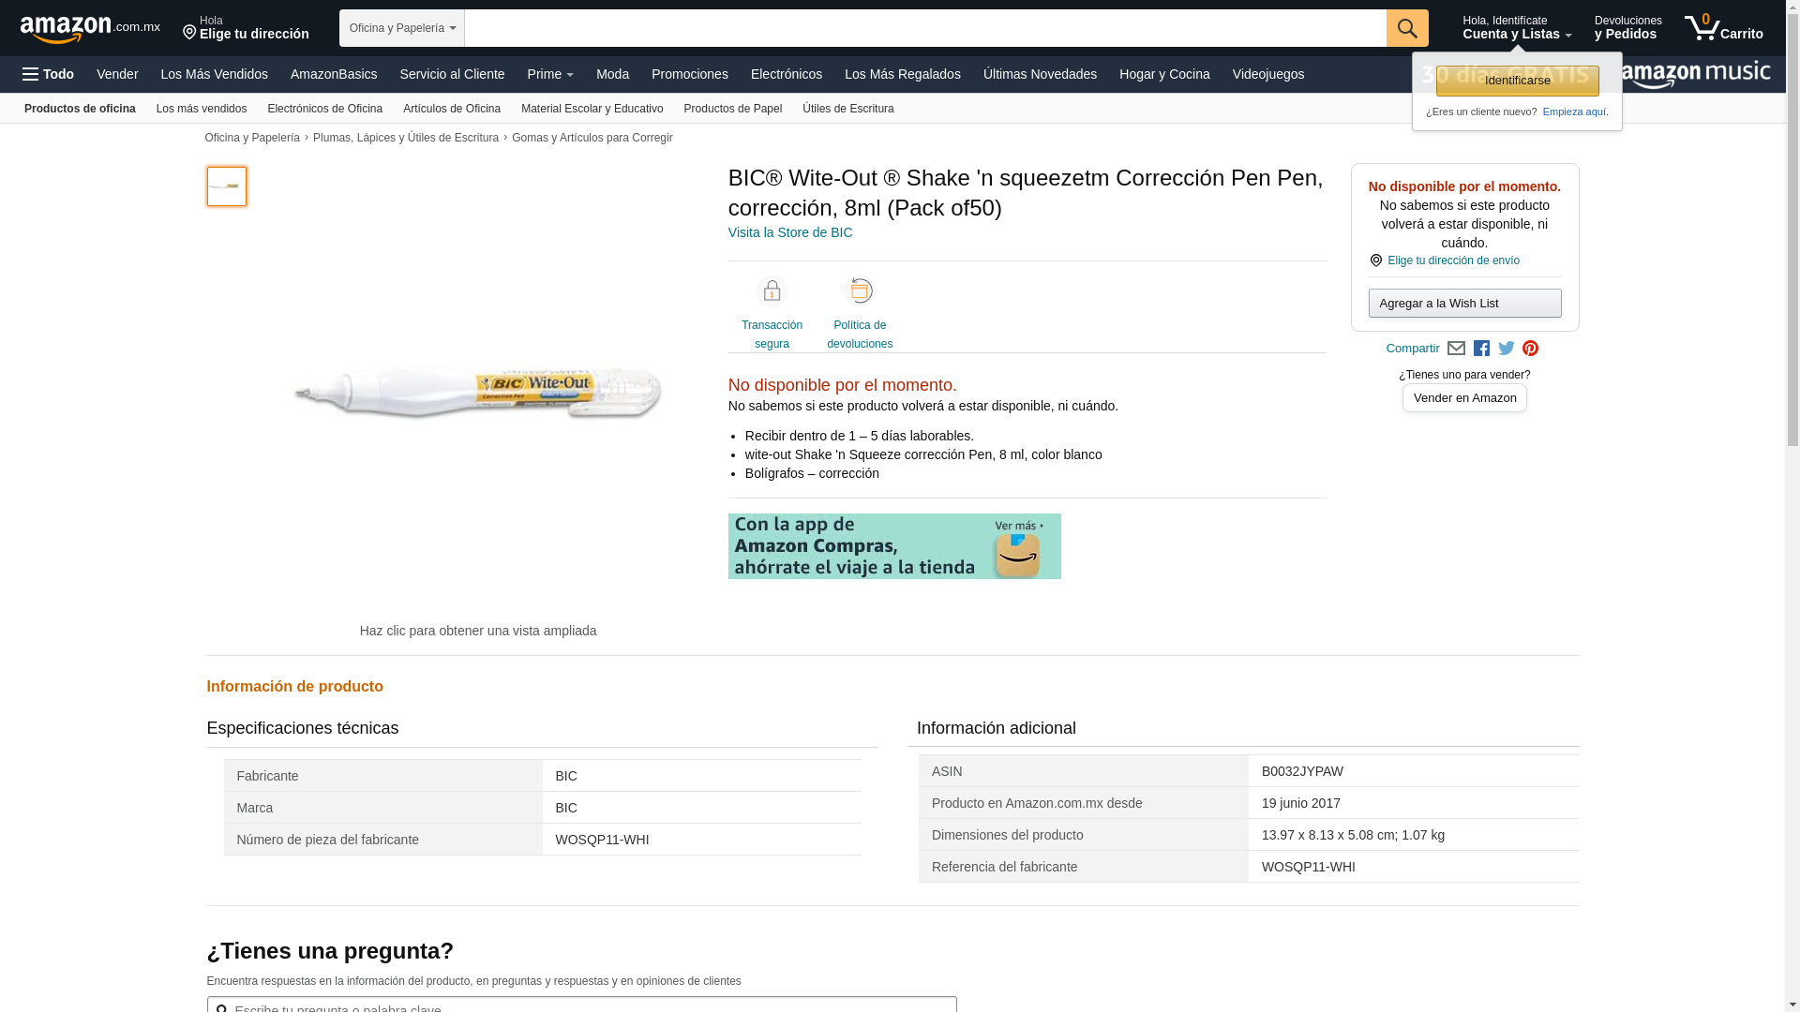Select Productos de Papel subnav tab
The height and width of the screenshot is (1012, 1800).
732,109
